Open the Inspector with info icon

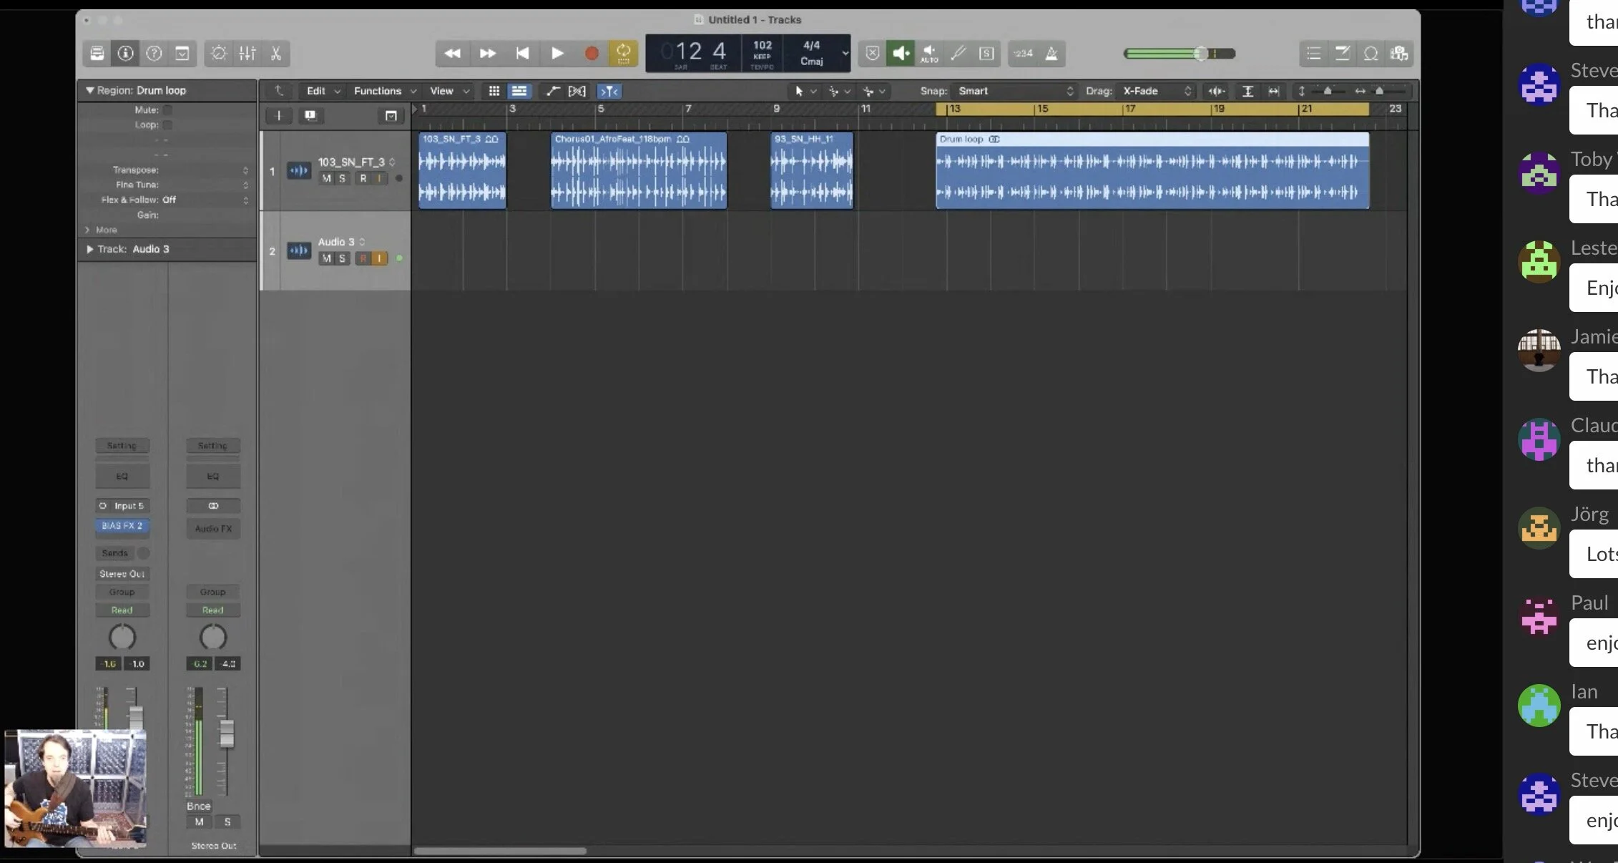click(x=125, y=54)
